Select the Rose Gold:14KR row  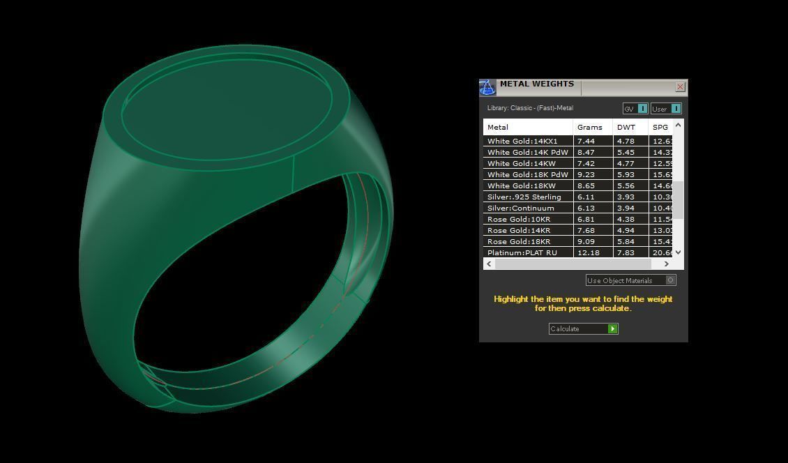tap(578, 230)
